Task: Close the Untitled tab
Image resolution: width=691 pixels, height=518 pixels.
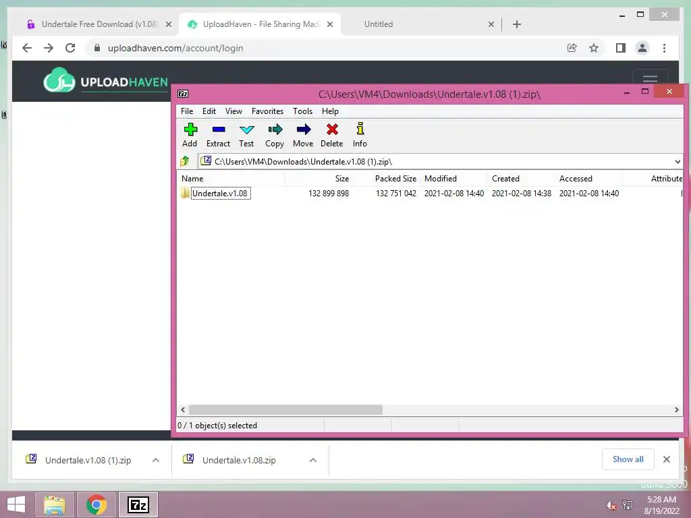Action: point(491,25)
